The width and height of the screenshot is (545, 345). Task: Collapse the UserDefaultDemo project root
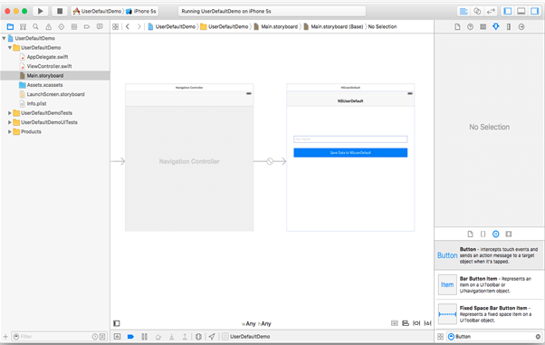(x=4, y=38)
